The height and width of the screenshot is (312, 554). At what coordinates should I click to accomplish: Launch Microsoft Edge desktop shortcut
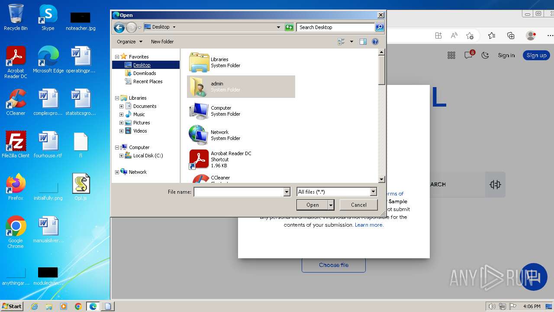point(48,60)
